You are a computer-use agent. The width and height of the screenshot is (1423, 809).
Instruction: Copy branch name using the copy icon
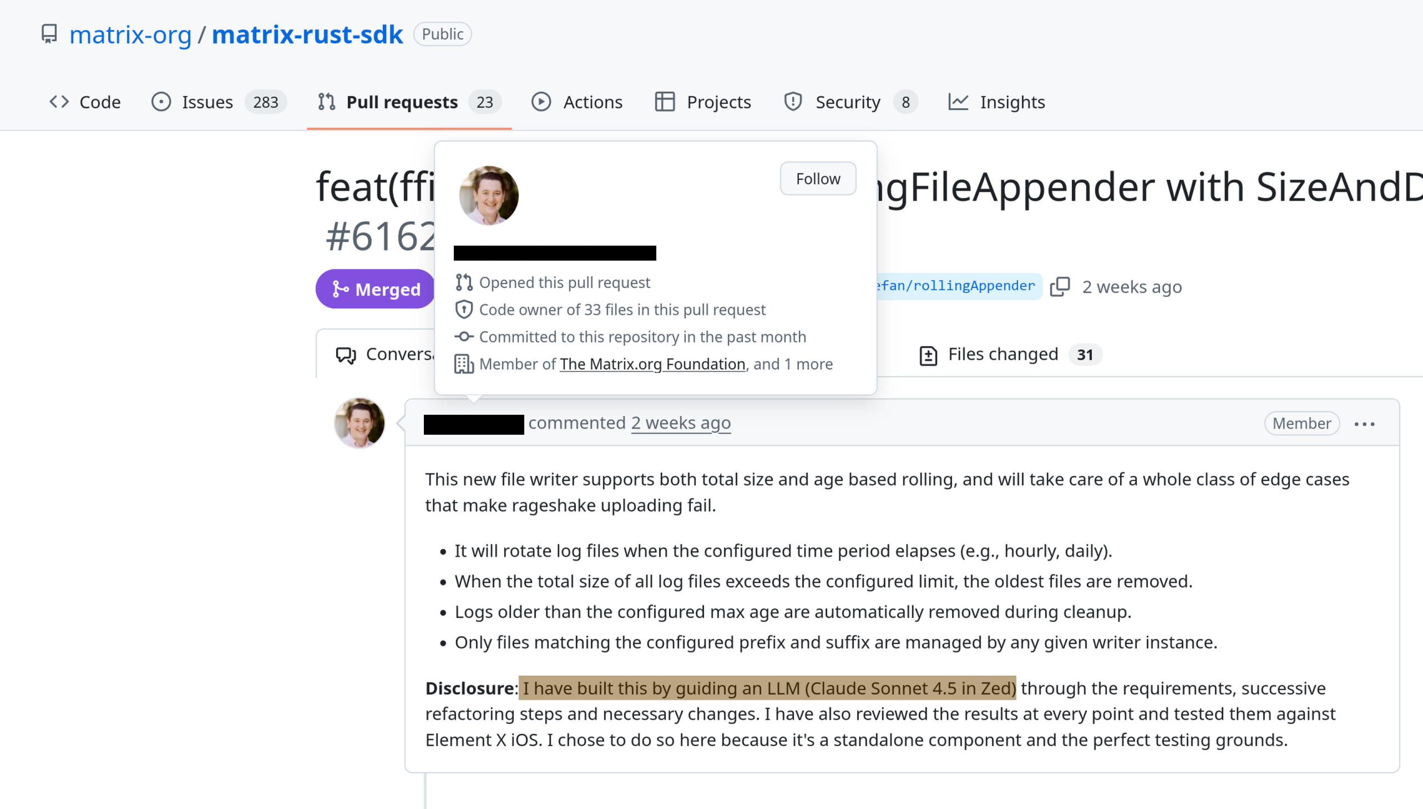tap(1060, 287)
